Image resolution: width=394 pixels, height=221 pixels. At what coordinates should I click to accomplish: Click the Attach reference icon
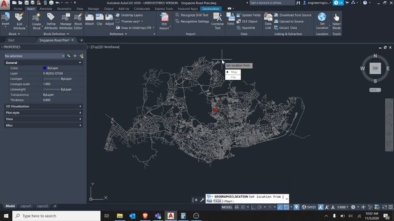[x=89, y=19]
